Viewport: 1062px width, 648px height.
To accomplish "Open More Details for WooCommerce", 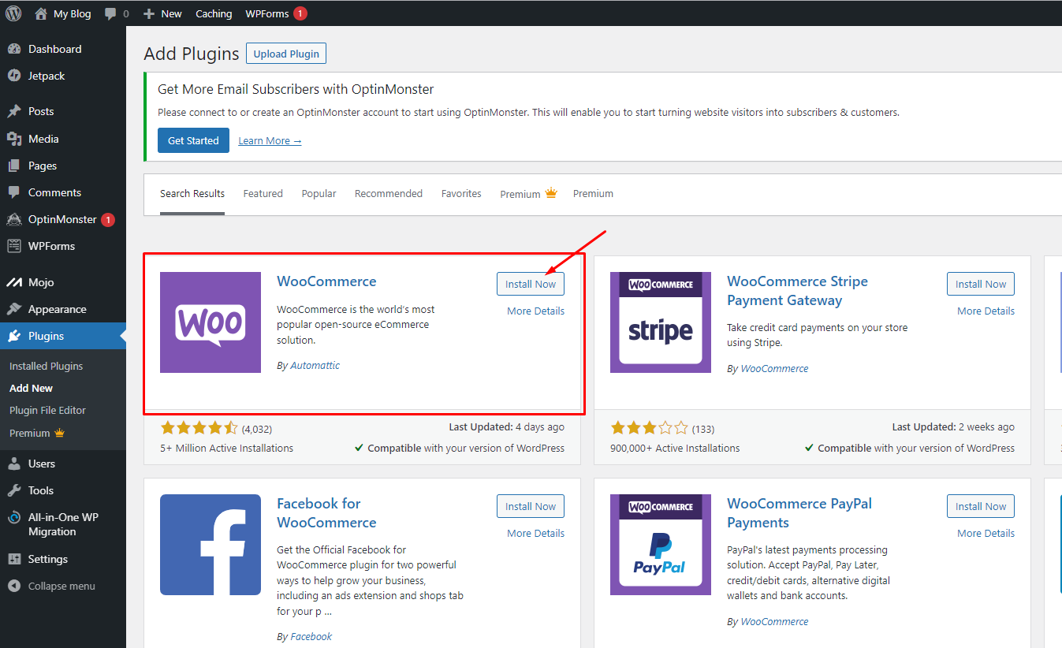I will 535,311.
